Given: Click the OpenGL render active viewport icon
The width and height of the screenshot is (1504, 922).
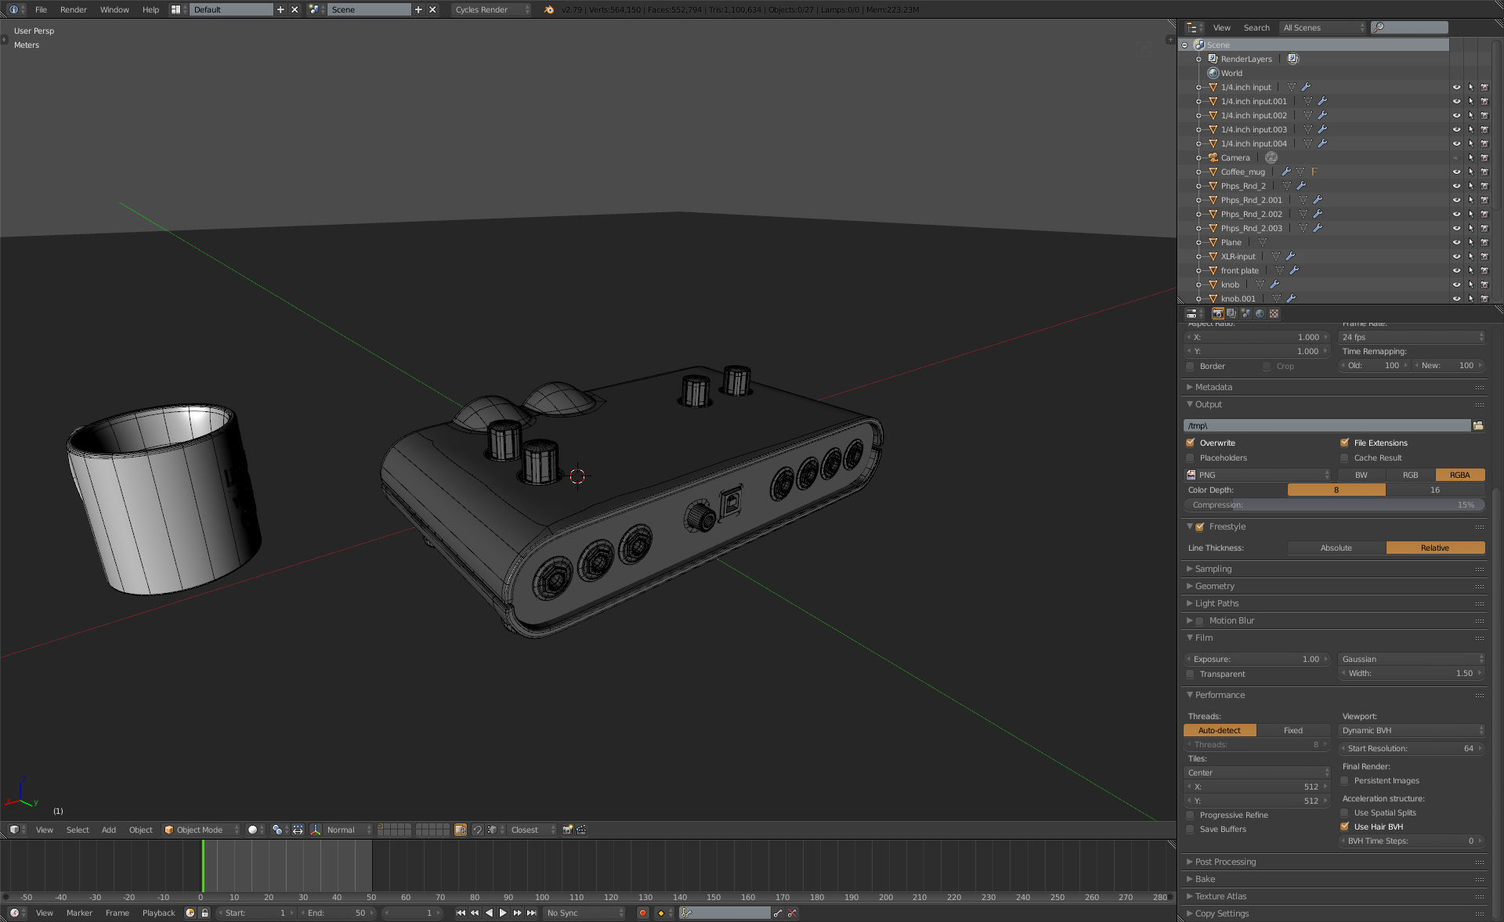Looking at the screenshot, I should 568,830.
